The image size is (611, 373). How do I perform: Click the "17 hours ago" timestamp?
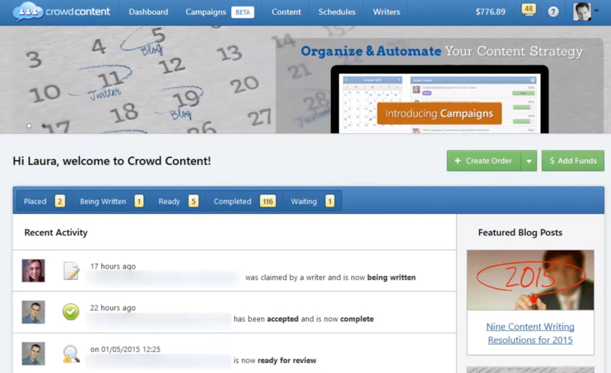tap(113, 266)
